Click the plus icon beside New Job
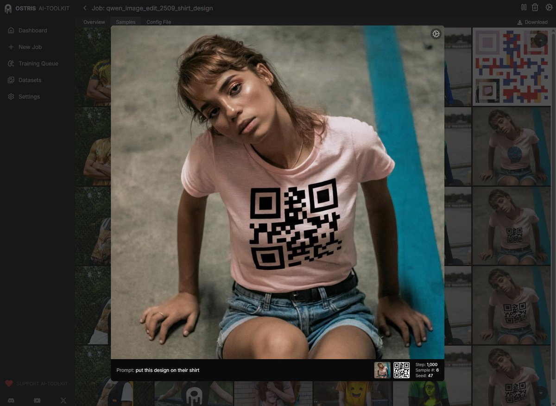 11,47
